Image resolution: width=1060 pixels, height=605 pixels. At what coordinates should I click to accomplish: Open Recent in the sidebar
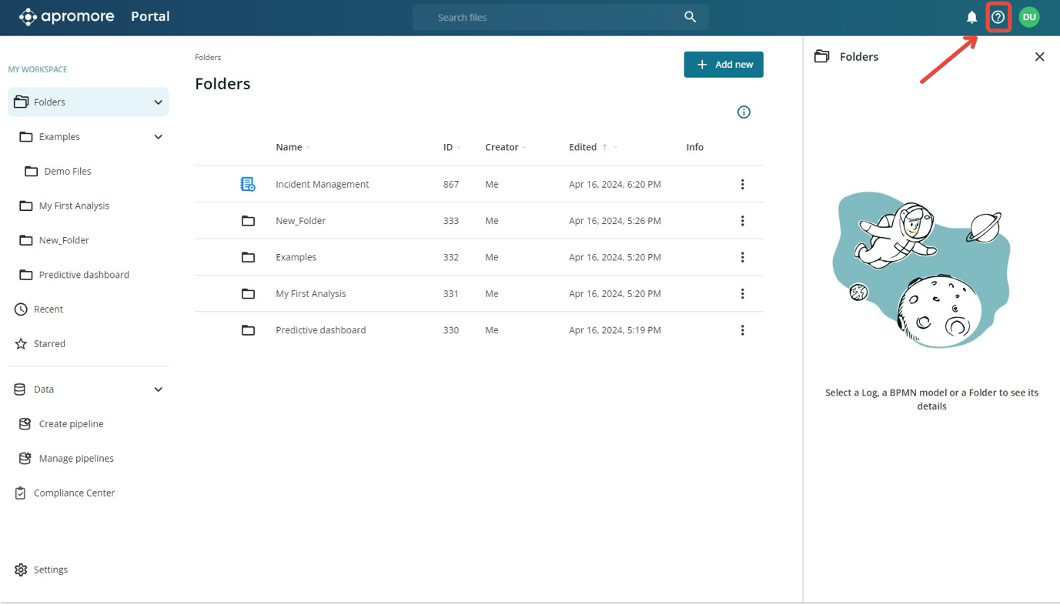coord(48,309)
